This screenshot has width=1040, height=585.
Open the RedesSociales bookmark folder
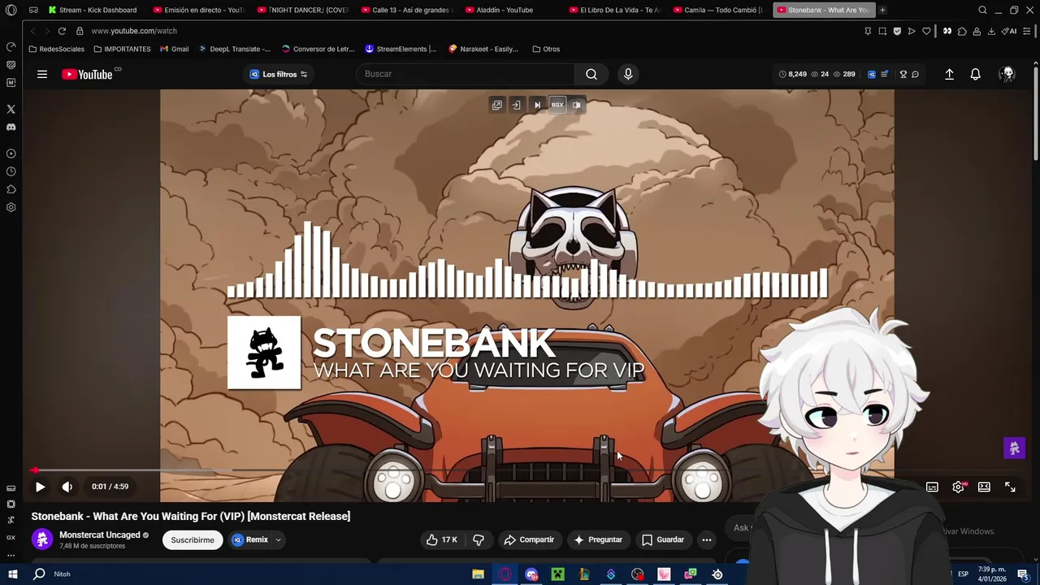coord(56,49)
